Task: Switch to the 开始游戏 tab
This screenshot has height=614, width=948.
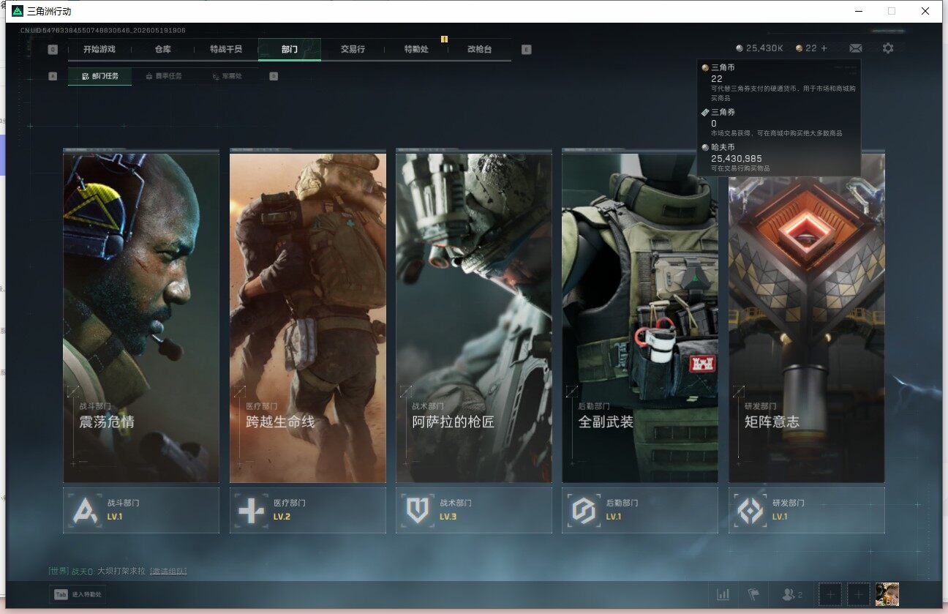Action: [x=99, y=49]
